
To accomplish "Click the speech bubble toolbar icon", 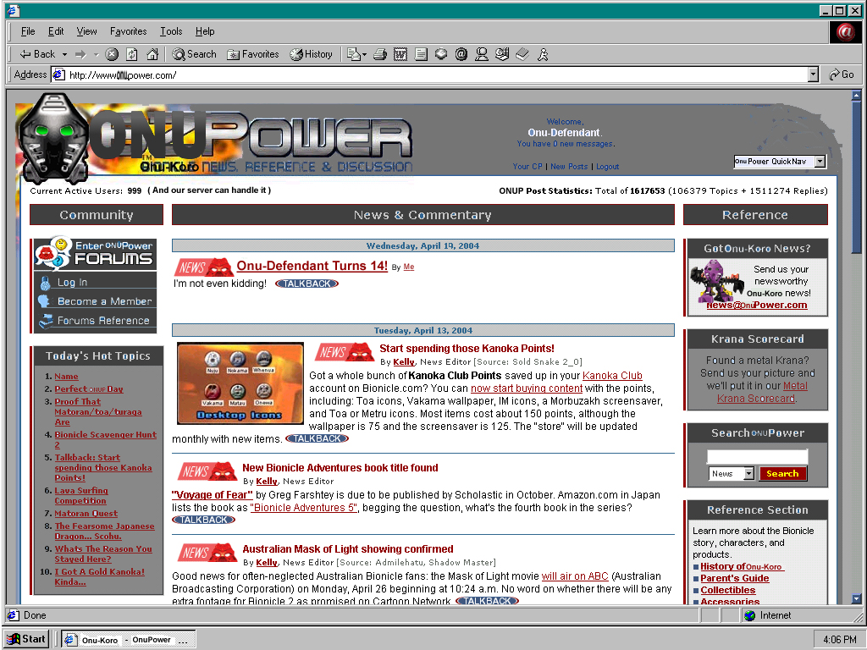I will pos(440,54).
